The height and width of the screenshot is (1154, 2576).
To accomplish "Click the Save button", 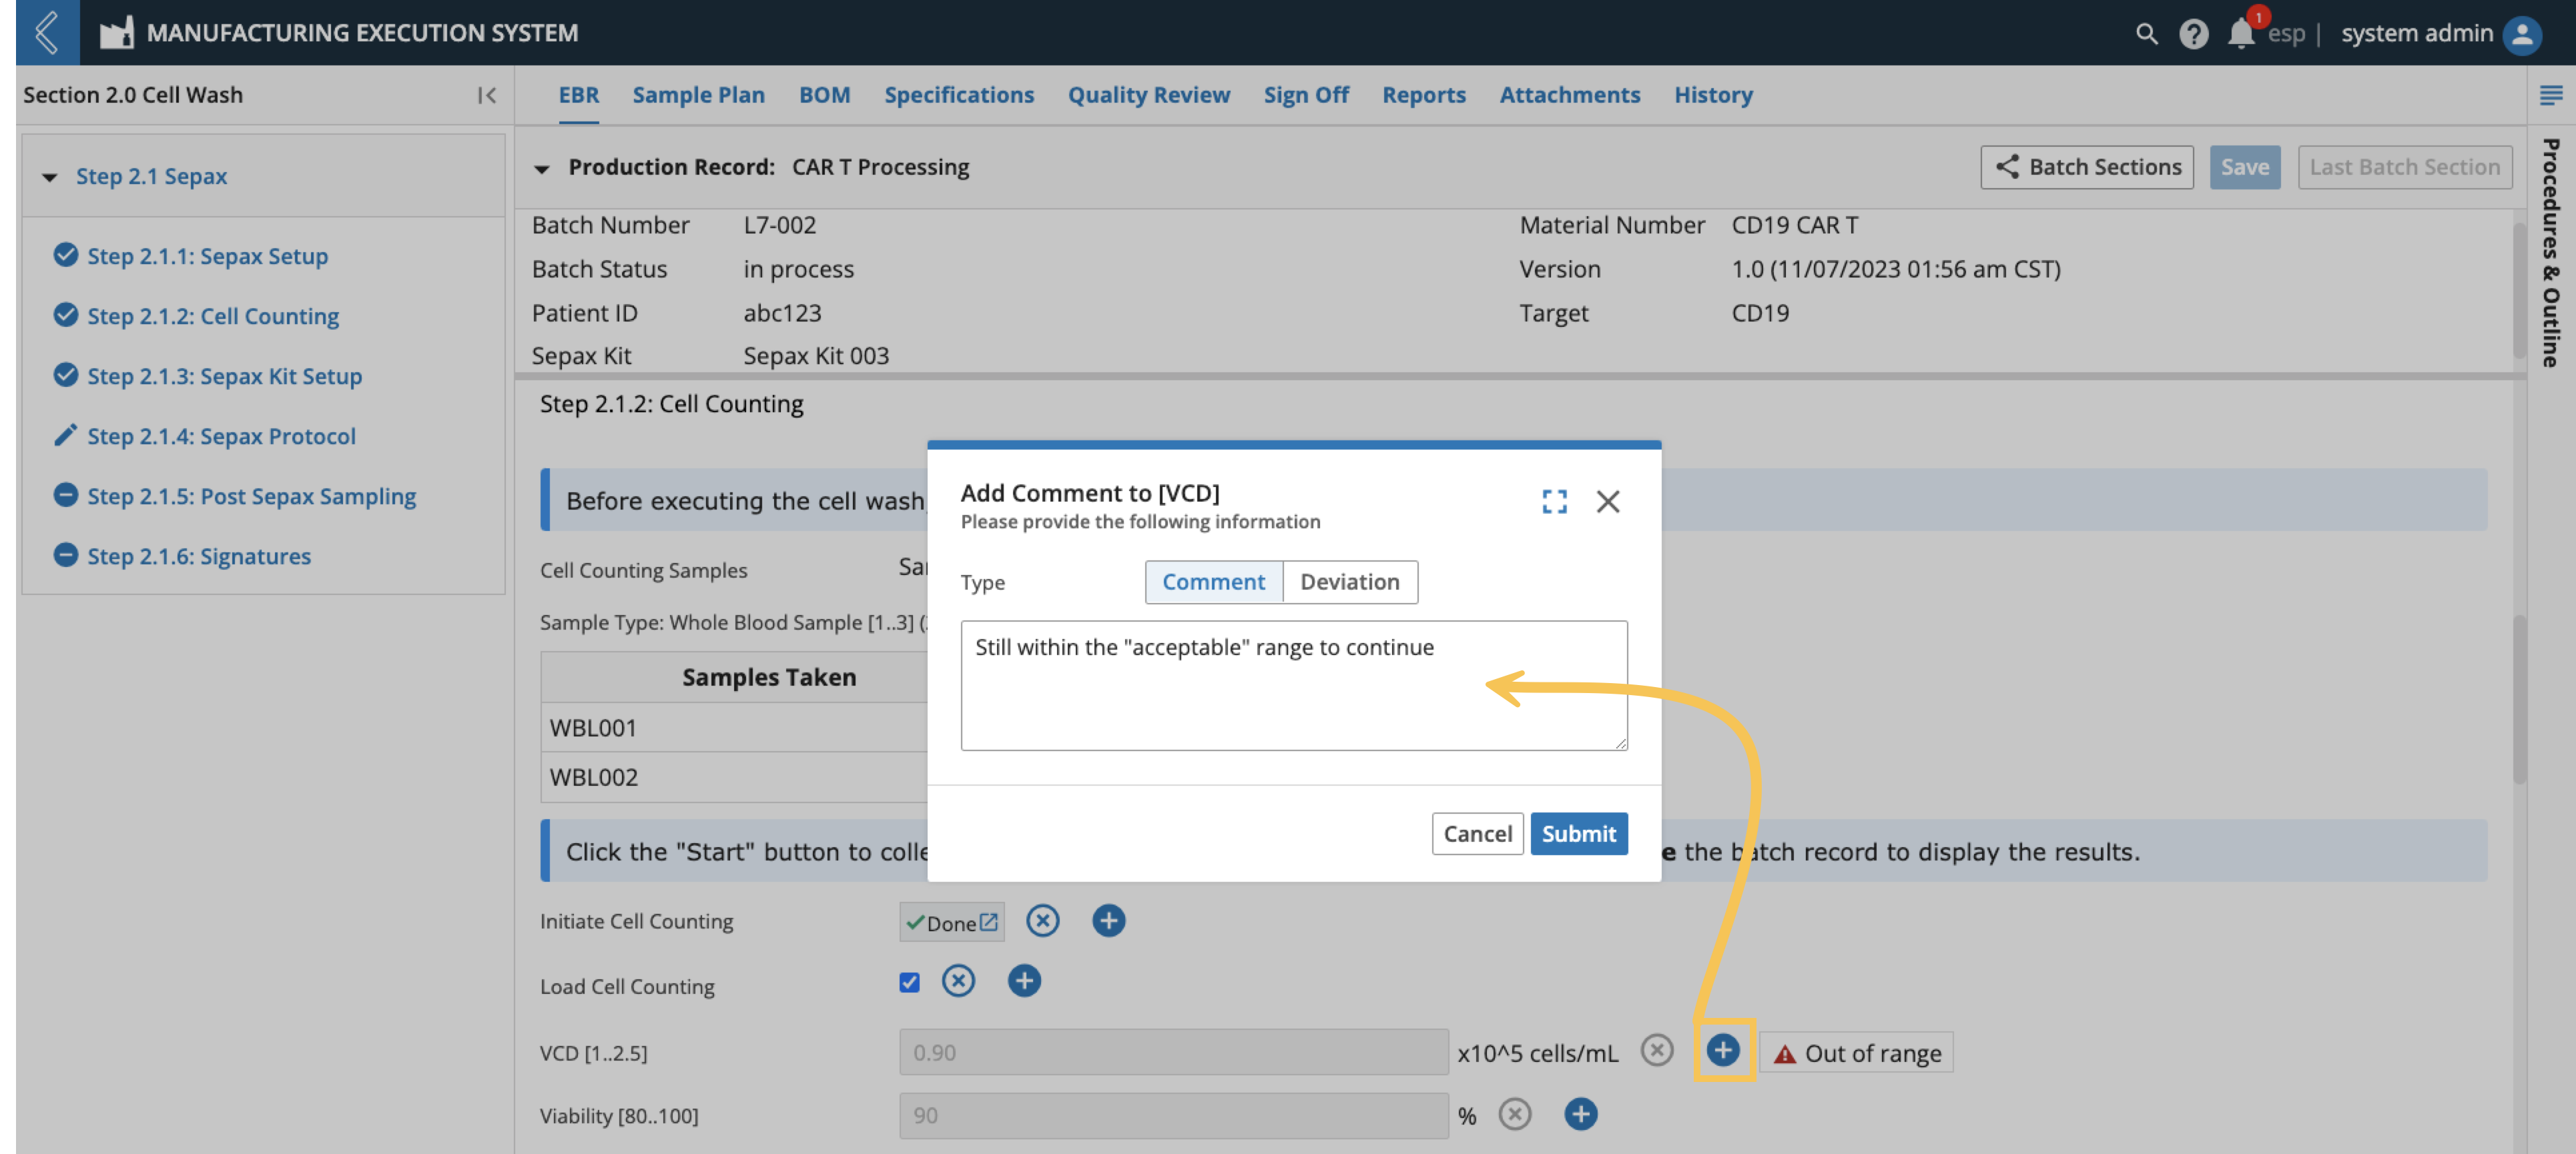I will (x=2244, y=167).
